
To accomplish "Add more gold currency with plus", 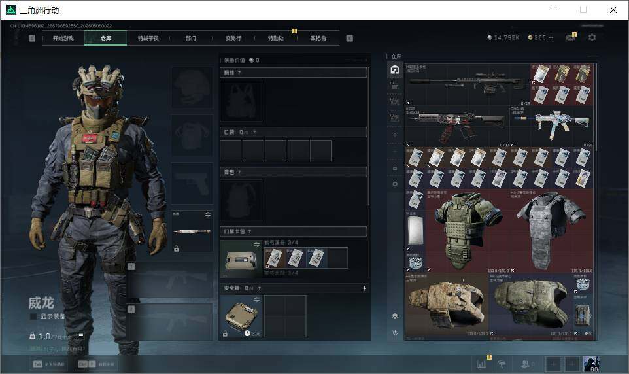I will pyautogui.click(x=551, y=37).
